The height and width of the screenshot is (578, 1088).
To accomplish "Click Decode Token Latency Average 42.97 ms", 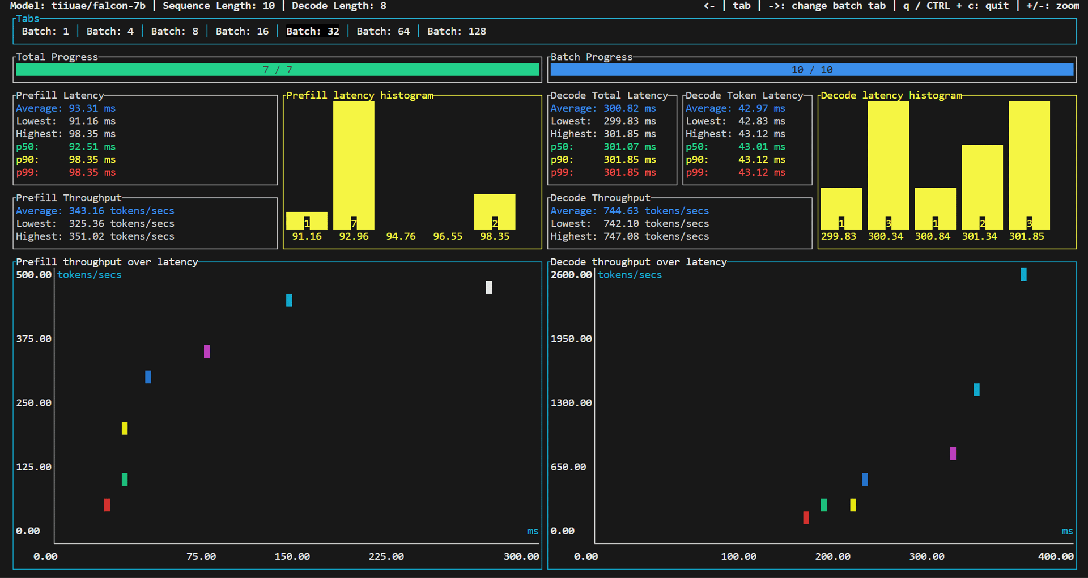I will [x=736, y=108].
